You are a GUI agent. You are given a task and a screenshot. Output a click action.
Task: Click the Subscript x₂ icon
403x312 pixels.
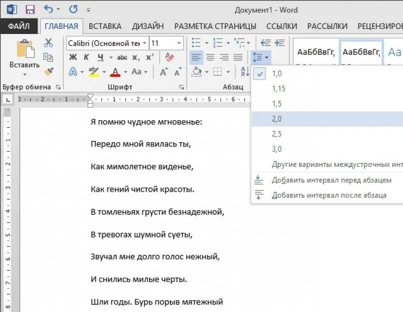pos(136,57)
